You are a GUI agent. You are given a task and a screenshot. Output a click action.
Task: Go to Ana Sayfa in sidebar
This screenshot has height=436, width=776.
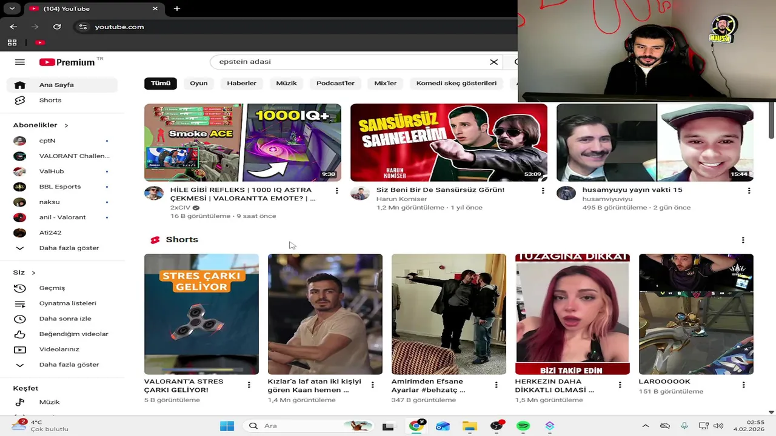click(62, 85)
